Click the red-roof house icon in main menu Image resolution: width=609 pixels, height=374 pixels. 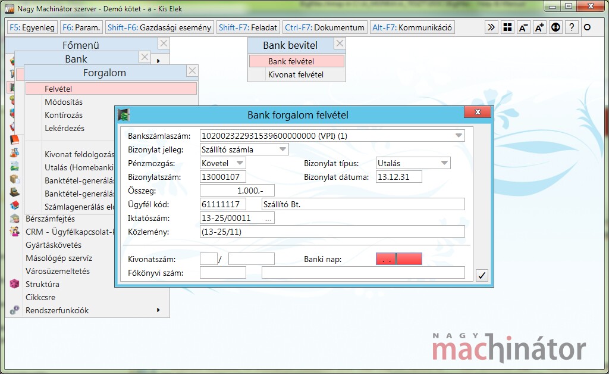coord(14,205)
